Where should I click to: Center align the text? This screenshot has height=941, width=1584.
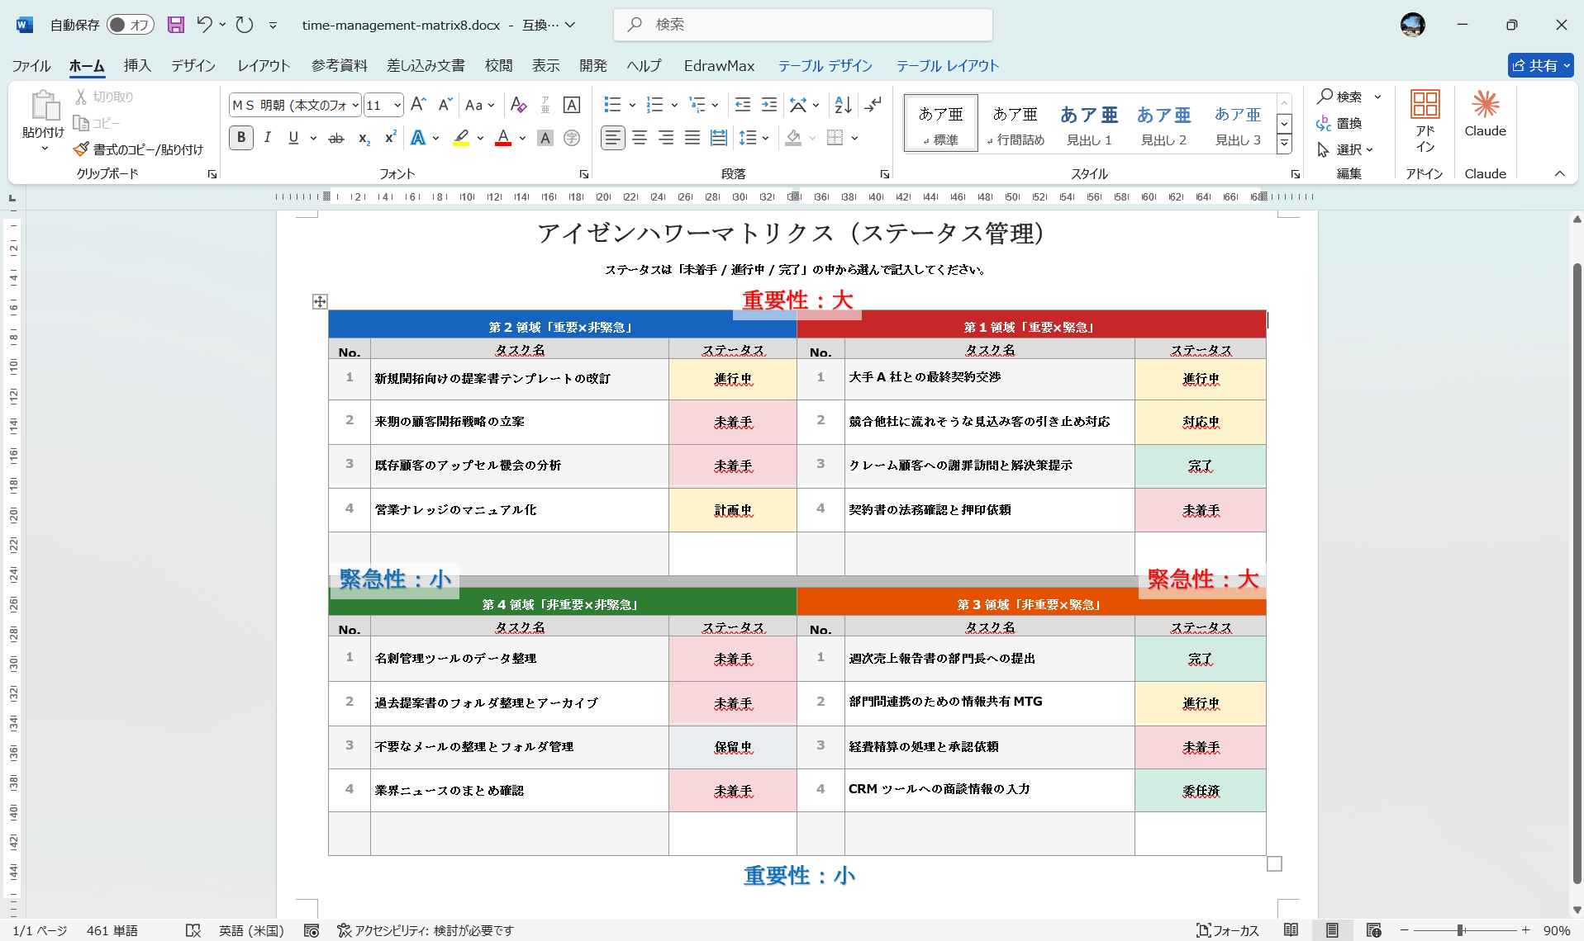(x=640, y=138)
